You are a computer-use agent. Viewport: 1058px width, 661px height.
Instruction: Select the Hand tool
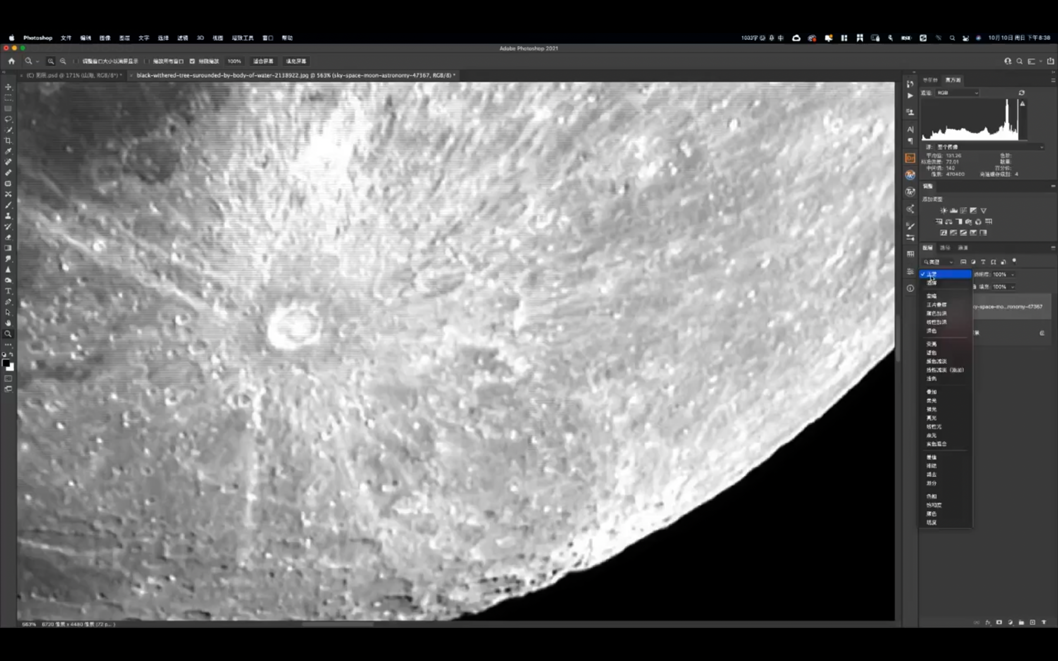(8, 323)
